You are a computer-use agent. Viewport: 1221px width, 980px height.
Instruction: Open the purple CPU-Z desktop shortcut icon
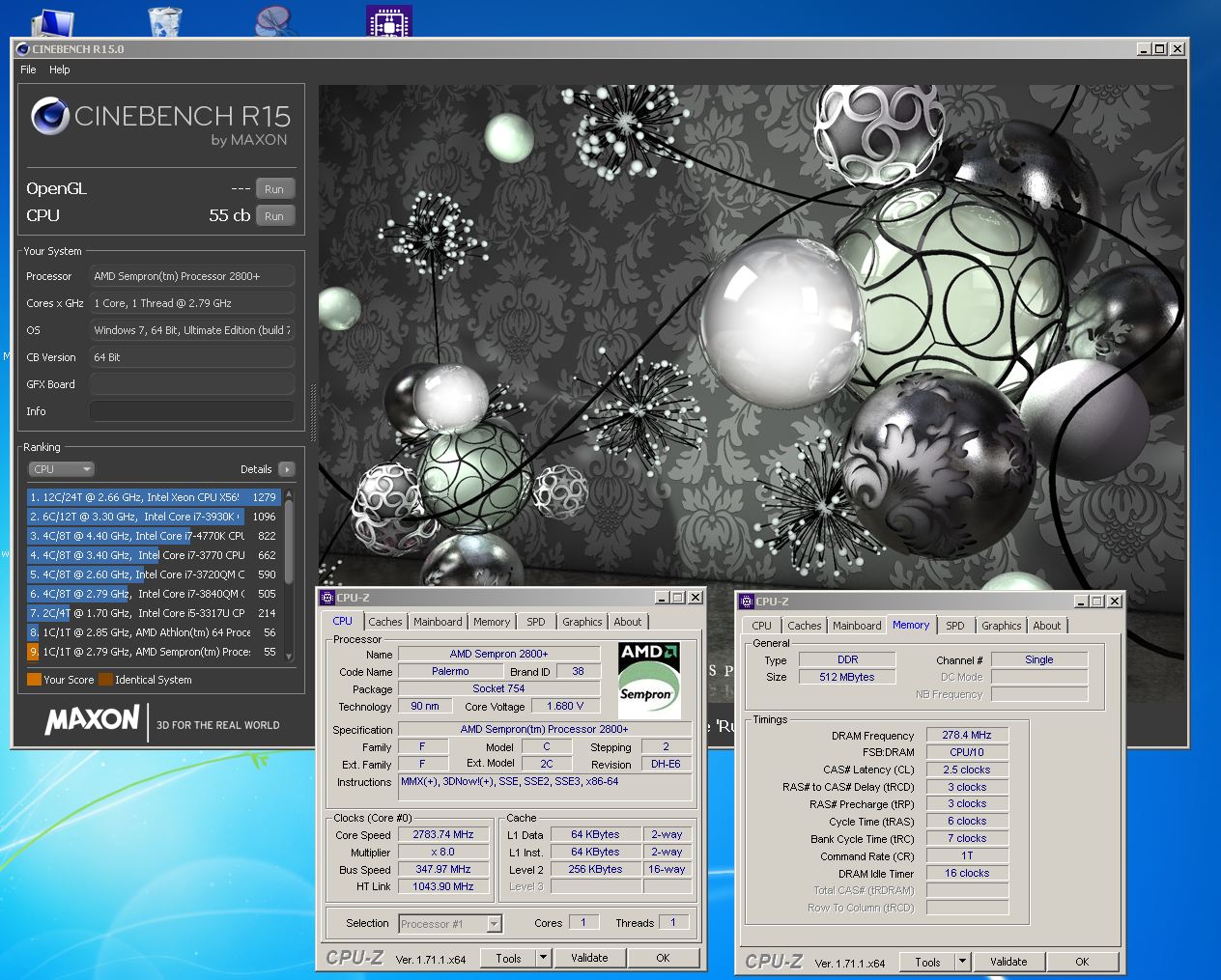[389, 20]
